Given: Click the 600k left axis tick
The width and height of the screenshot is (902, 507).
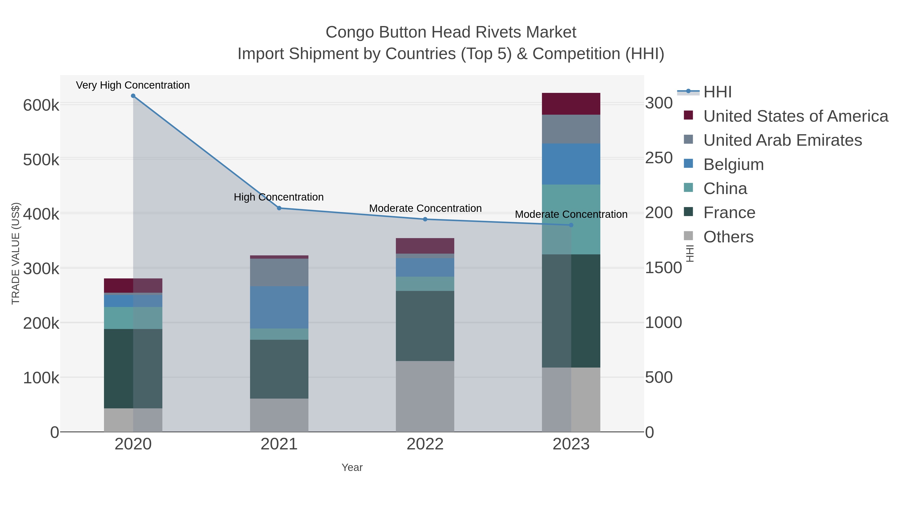Looking at the screenshot, I should 41,105.
